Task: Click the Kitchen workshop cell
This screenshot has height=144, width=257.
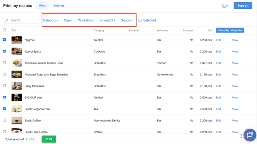Action: 161,63
